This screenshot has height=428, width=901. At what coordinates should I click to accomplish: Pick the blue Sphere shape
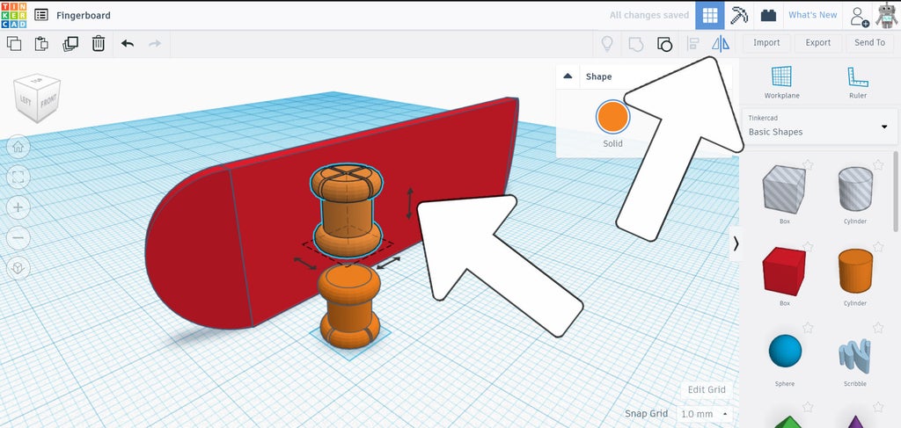click(785, 352)
